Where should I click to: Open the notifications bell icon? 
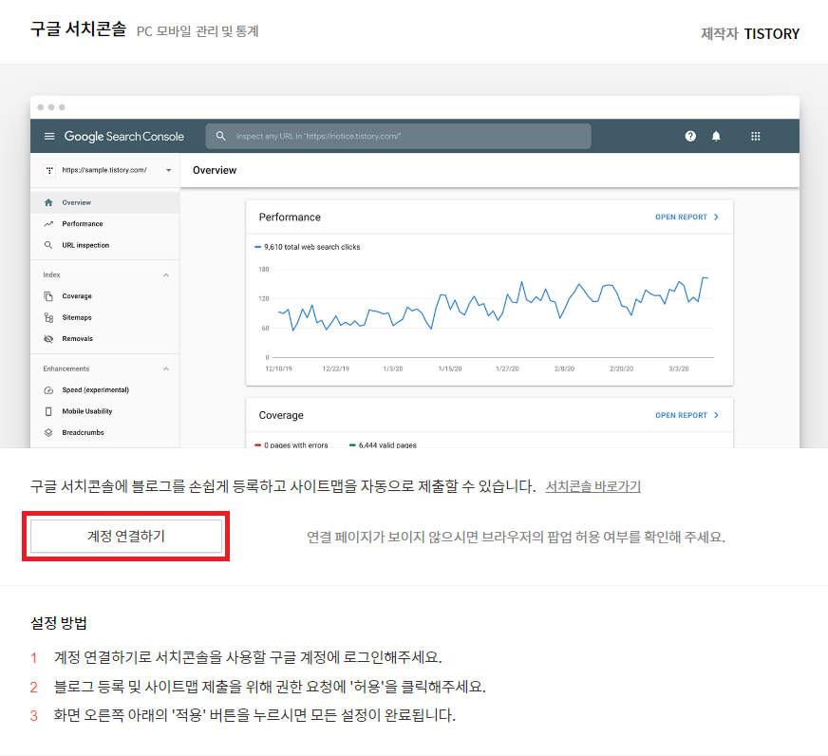tap(716, 137)
